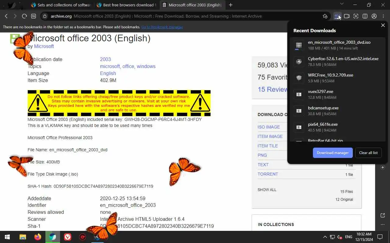Open the windows topic link
390x243 pixels.
(146, 66)
